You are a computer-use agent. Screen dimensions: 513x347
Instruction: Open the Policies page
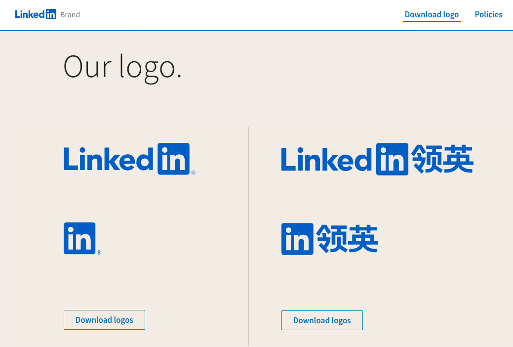(488, 14)
